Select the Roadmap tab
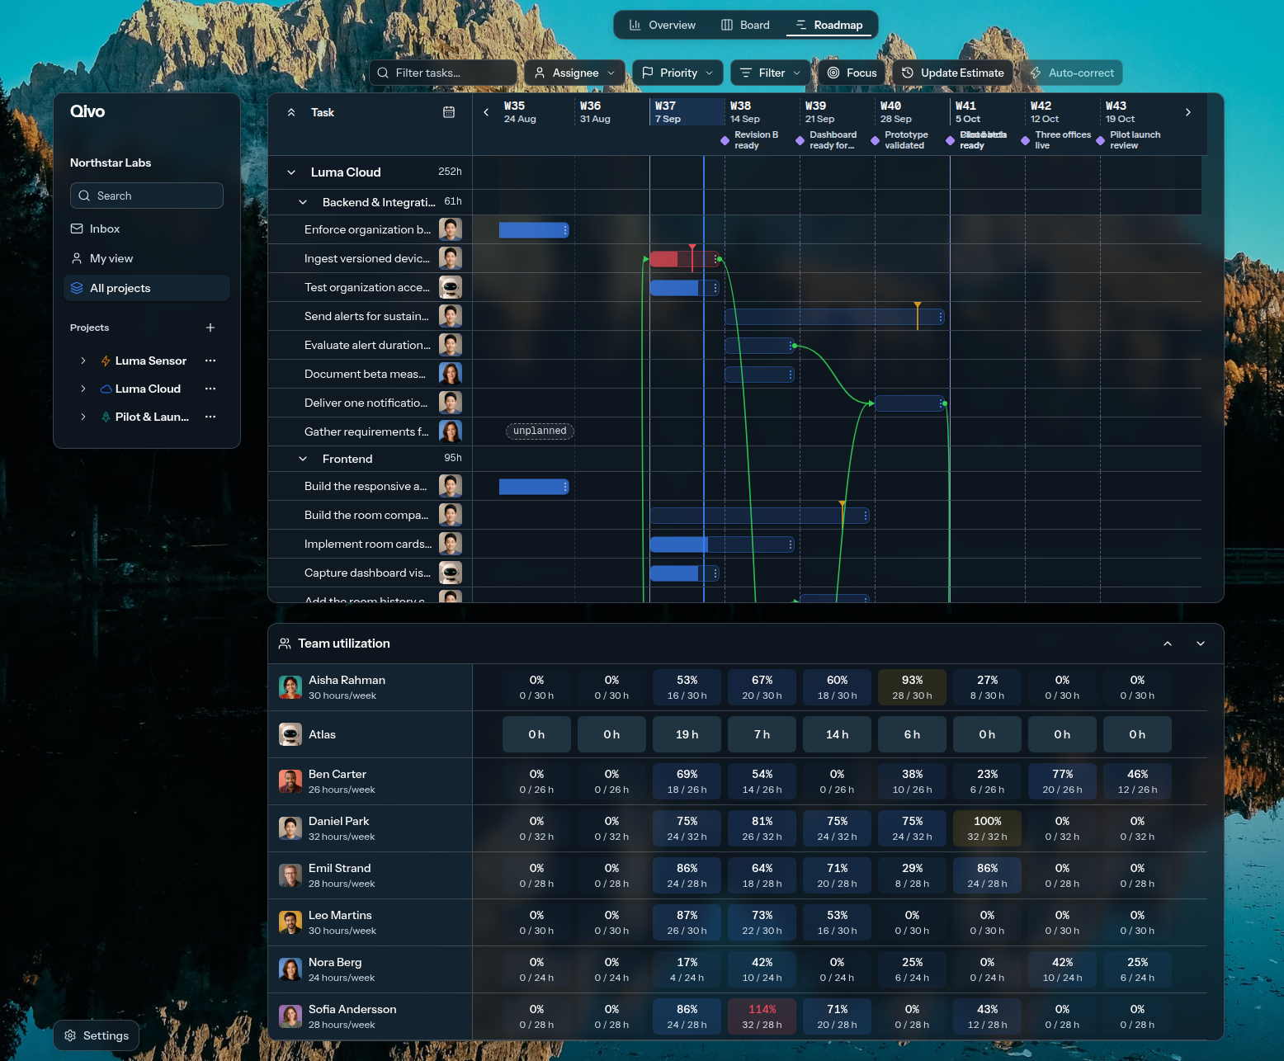 [x=829, y=25]
